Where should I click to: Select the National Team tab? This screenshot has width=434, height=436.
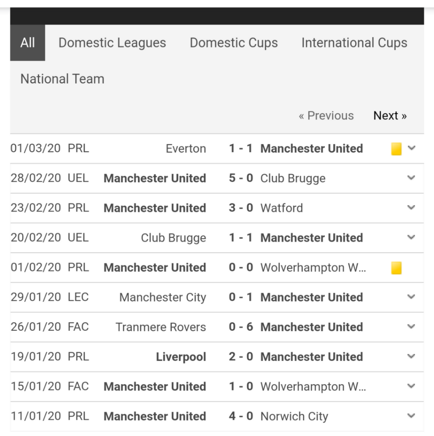[x=62, y=79]
